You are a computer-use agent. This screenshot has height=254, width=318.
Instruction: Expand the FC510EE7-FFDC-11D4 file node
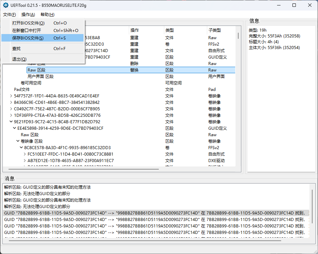[25, 154]
